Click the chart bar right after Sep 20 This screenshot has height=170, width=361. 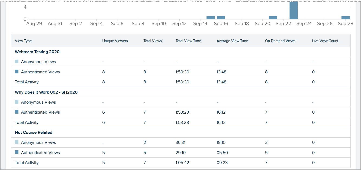[x=273, y=18]
